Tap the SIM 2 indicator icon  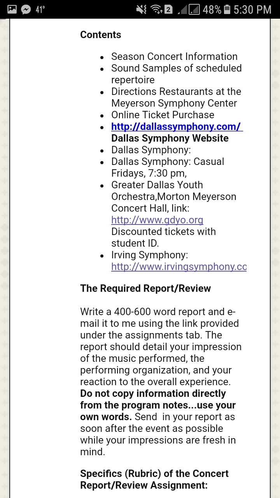coord(168,9)
